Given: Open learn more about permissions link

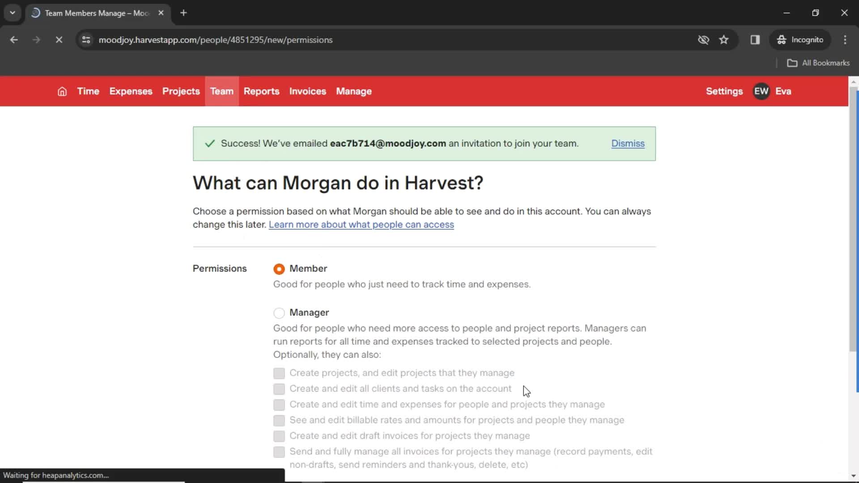Looking at the screenshot, I should pos(361,224).
